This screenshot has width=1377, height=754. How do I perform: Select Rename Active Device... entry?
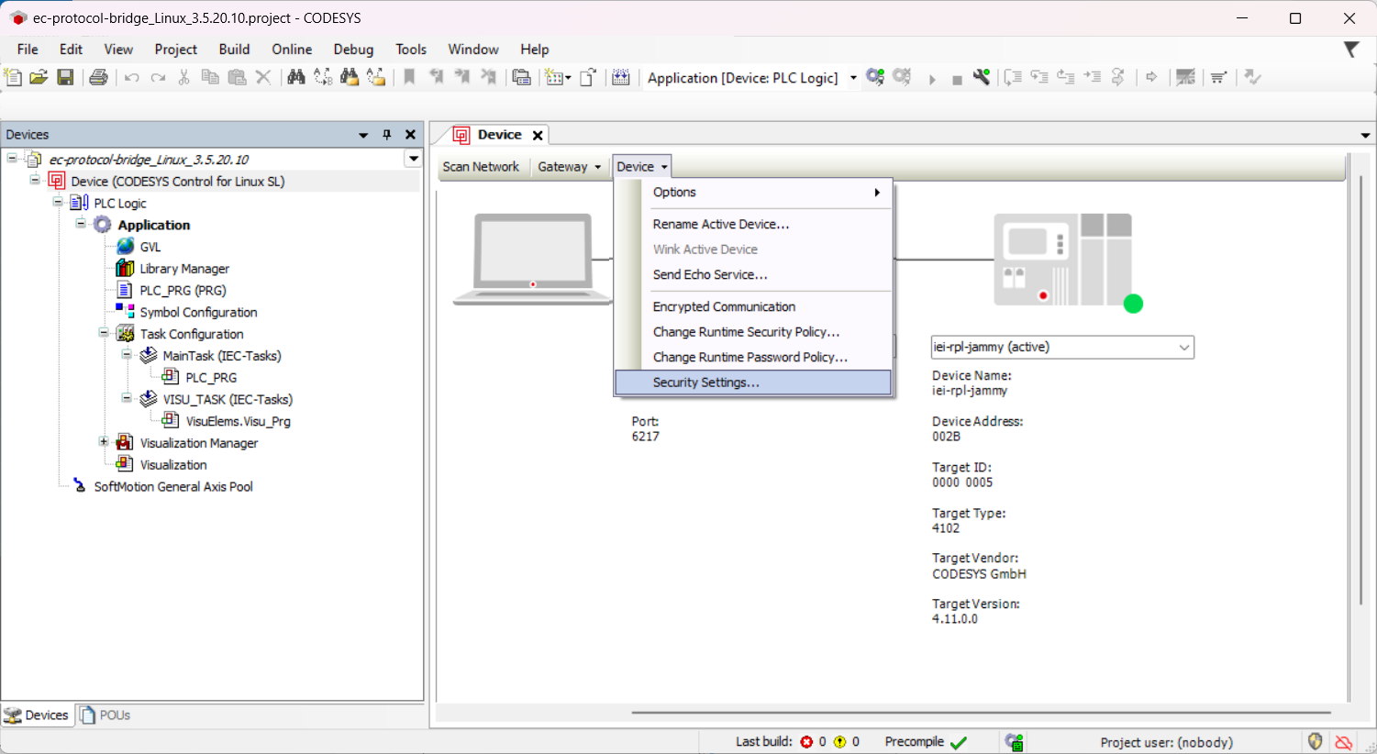click(x=753, y=225)
